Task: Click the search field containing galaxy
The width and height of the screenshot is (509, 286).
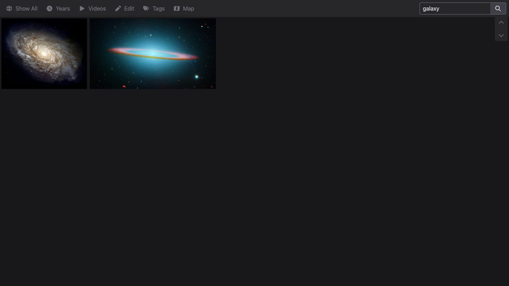Action: [x=455, y=8]
